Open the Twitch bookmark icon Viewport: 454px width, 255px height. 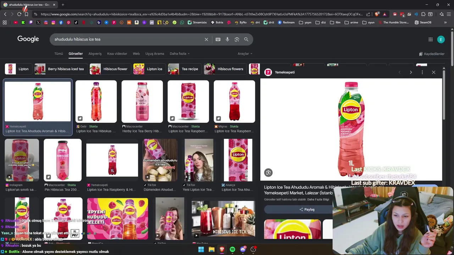(x=31, y=22)
